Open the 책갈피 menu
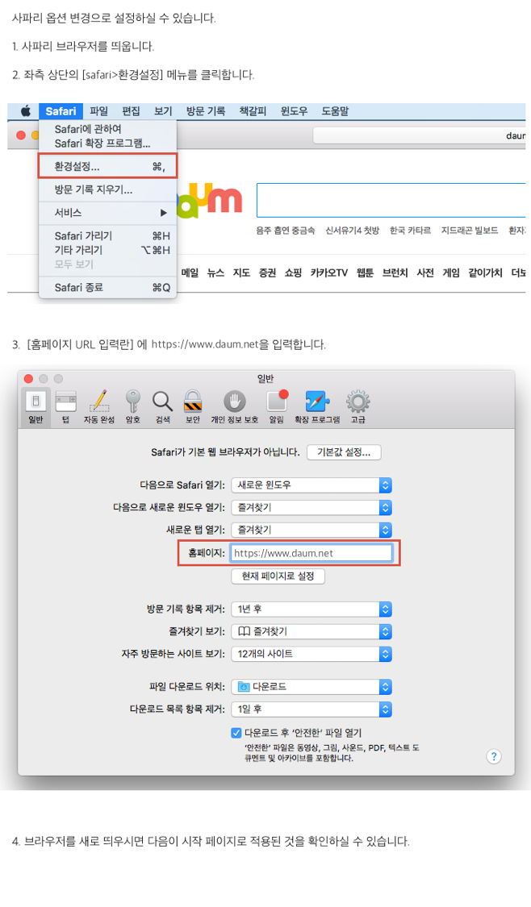The image size is (531, 907). click(x=253, y=111)
